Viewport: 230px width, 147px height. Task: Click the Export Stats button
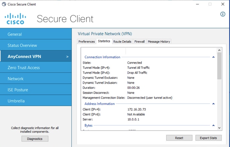pyautogui.click(x=209, y=138)
